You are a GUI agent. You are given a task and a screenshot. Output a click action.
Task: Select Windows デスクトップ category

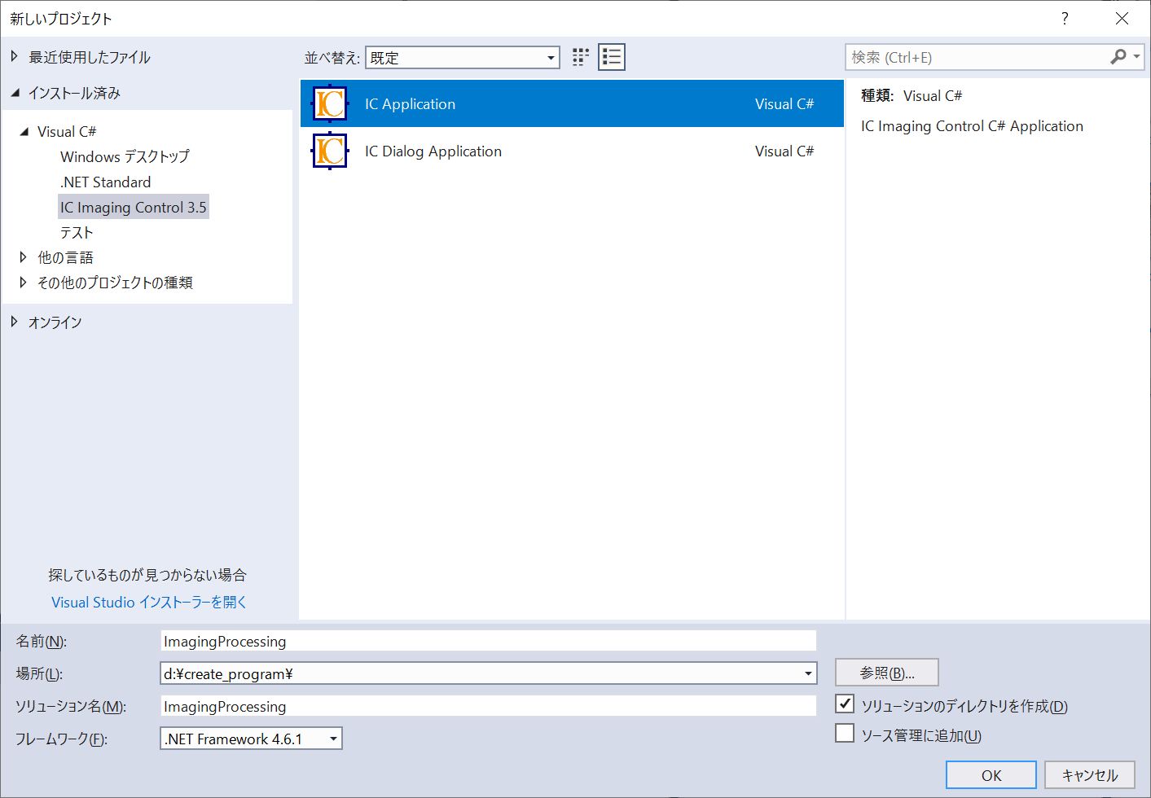125,156
